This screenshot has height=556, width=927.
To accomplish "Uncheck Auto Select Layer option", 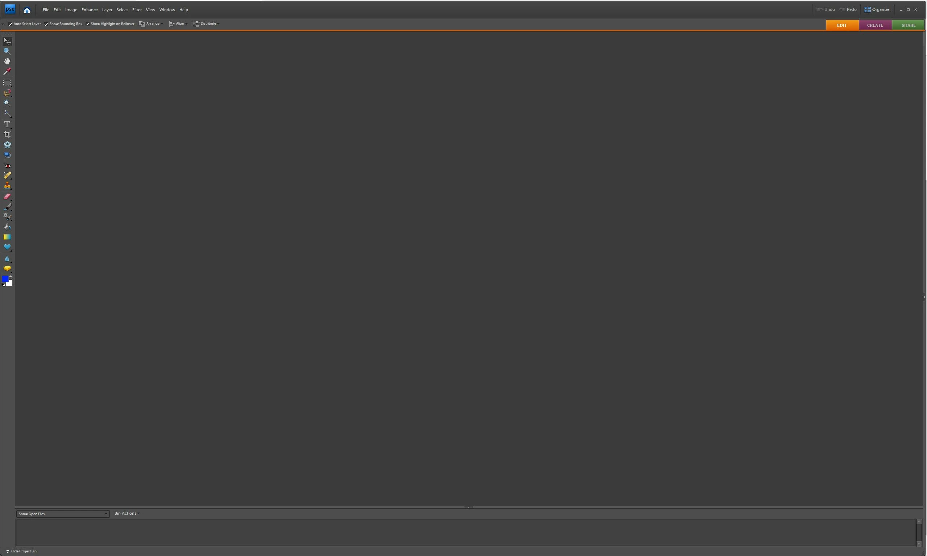I will pyautogui.click(x=11, y=24).
